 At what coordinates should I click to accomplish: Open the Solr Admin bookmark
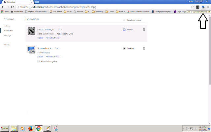point(56,12)
